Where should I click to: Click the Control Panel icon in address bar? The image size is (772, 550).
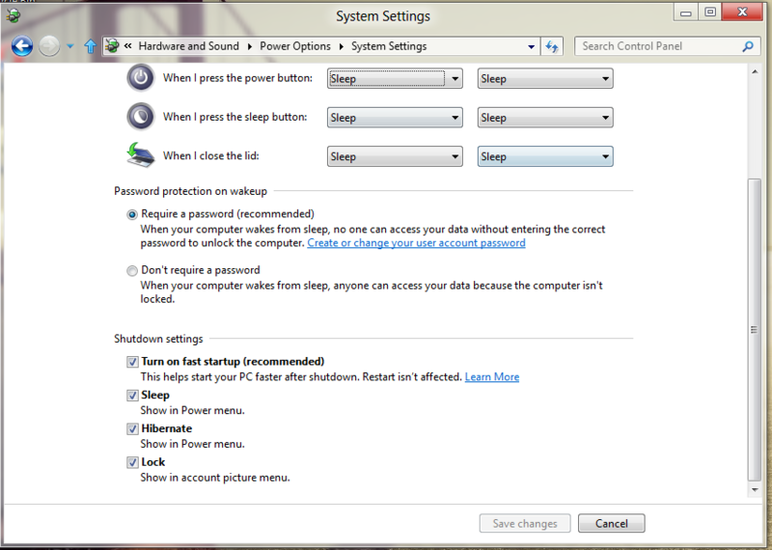pos(112,45)
